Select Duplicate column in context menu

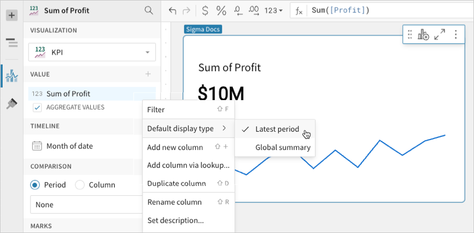177,183
